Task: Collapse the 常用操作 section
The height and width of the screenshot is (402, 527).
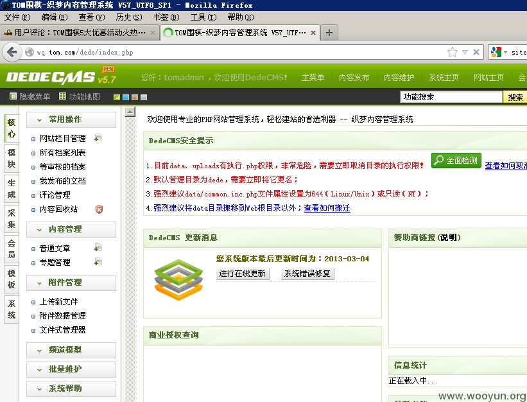Action: (71, 119)
